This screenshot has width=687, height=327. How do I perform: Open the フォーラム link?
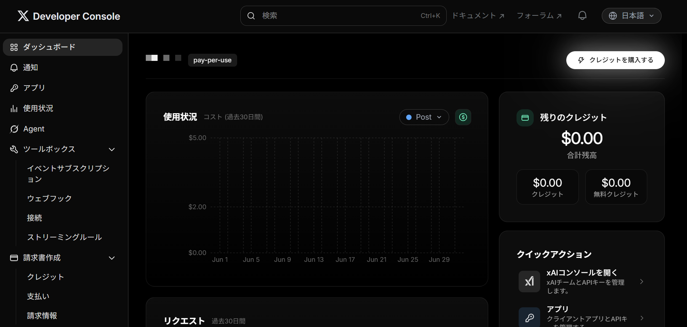click(539, 16)
